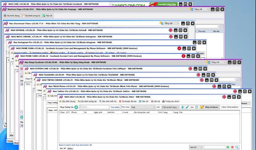
Task: Click the green Chạy Tương Tác play icon
Action: [x=76, y=107]
